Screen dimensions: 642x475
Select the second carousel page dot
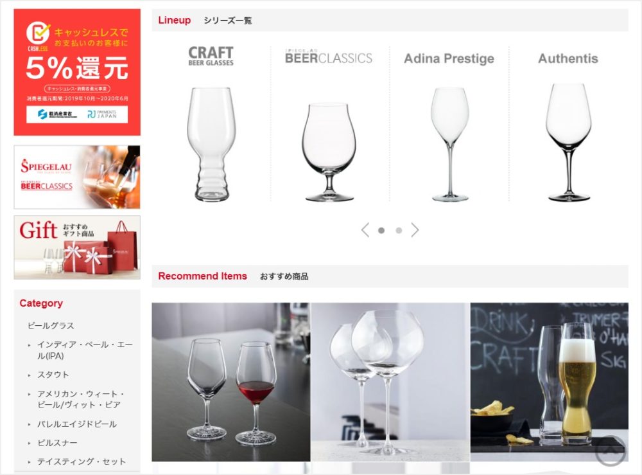399,230
